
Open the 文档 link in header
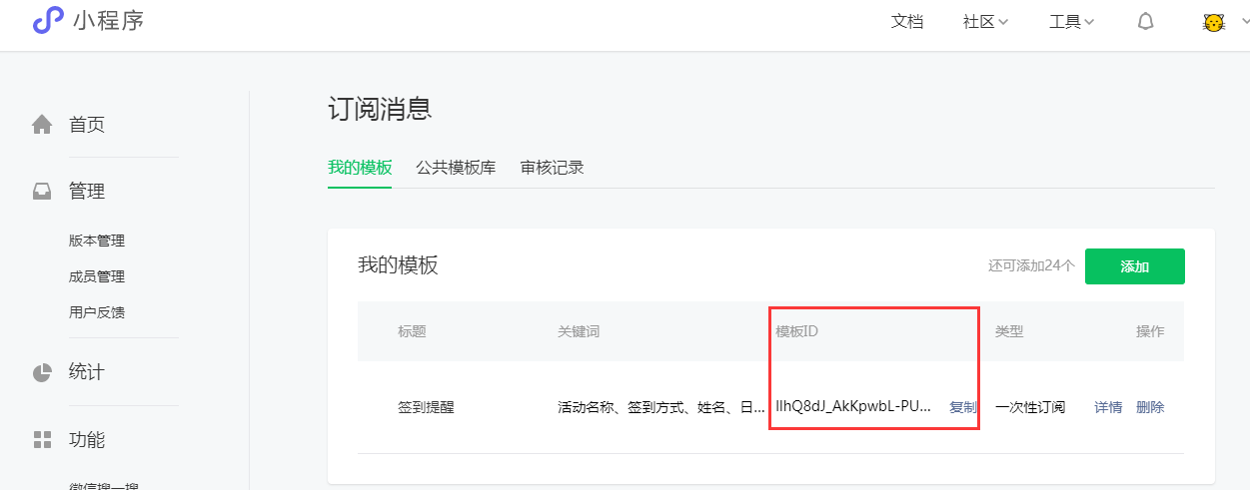click(x=907, y=21)
